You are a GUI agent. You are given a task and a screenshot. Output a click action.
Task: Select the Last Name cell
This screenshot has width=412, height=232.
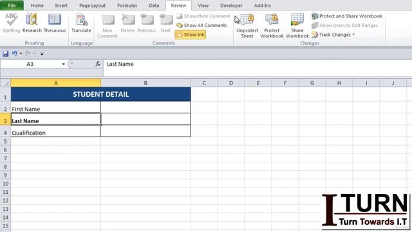click(56, 119)
